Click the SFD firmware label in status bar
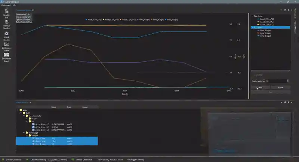This screenshot has height=162, width=299. pos(110,159)
